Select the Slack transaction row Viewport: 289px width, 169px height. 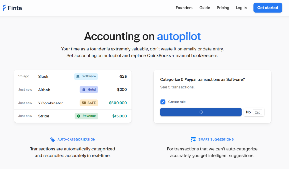(x=73, y=77)
